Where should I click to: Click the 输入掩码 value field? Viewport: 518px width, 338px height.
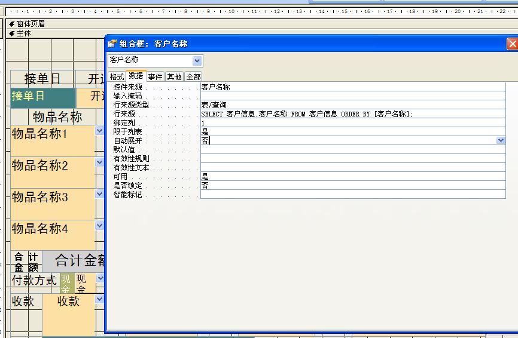click(x=353, y=96)
